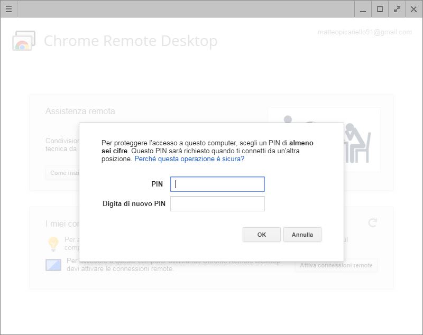Click the 'Digita di nuovo PIN' label
The image size is (423, 335).
pyautogui.click(x=134, y=204)
